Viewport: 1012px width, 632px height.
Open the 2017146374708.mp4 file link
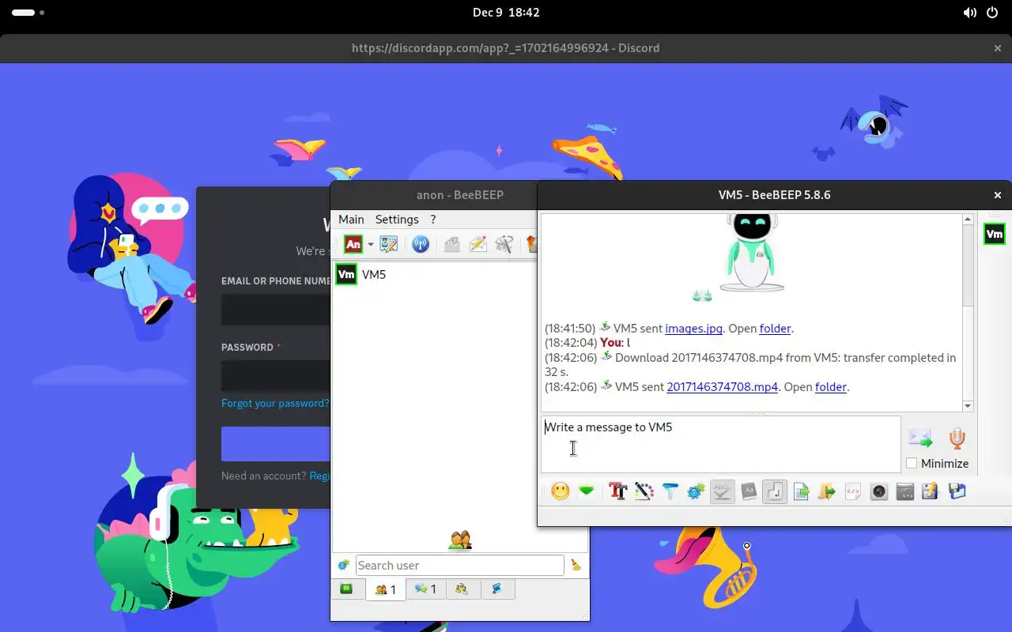[722, 387]
